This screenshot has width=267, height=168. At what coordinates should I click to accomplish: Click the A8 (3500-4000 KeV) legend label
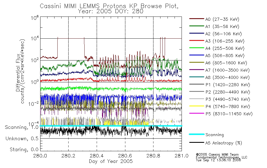point(227,78)
